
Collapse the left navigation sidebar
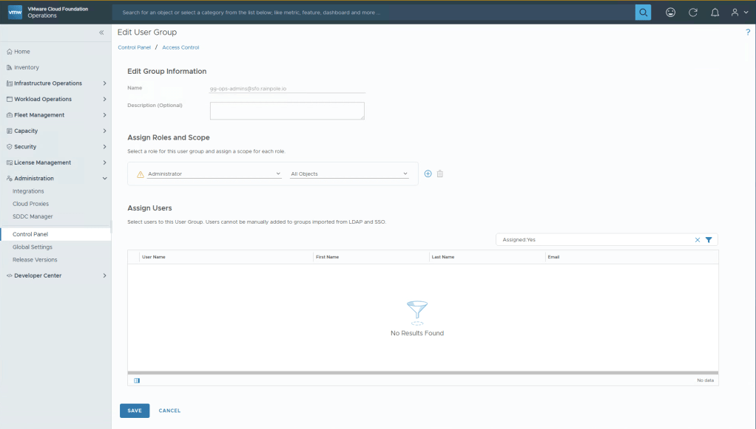click(x=101, y=32)
